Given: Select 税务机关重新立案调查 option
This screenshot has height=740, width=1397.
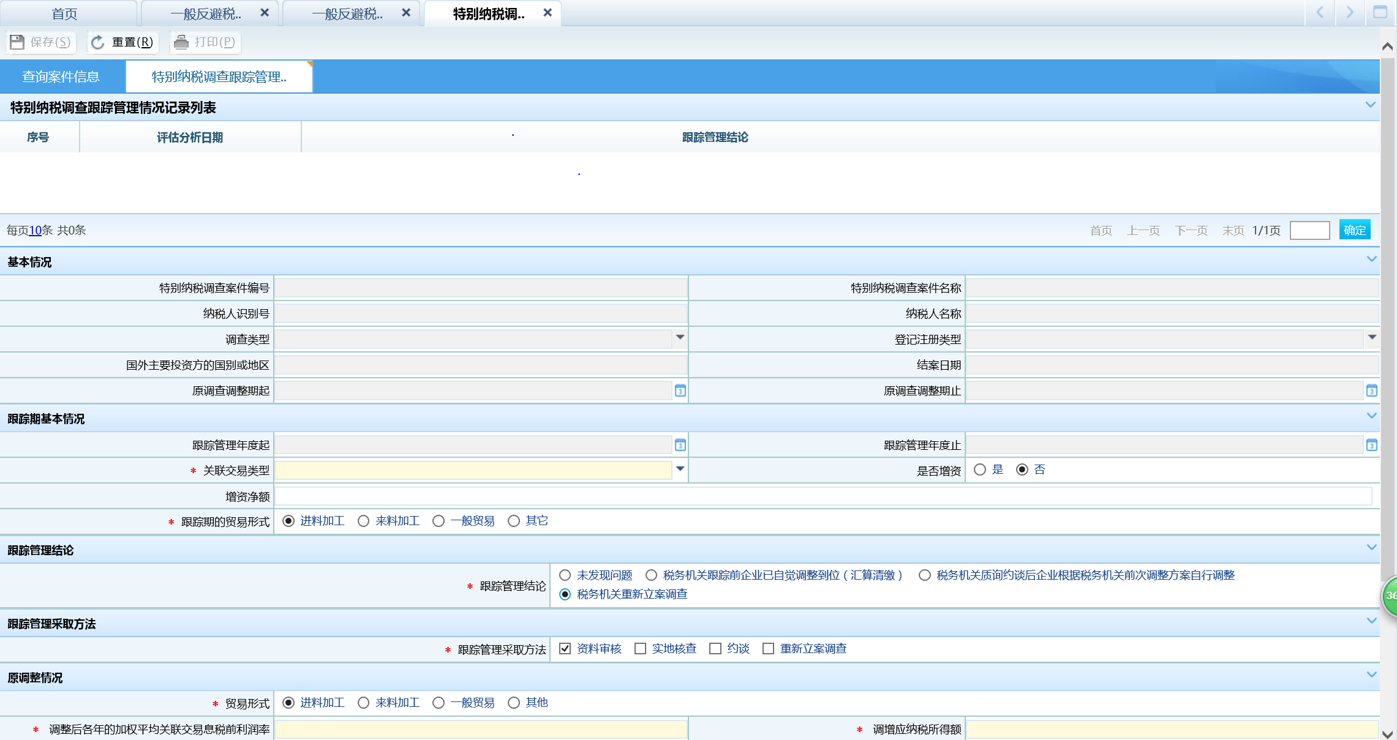Looking at the screenshot, I should [565, 594].
